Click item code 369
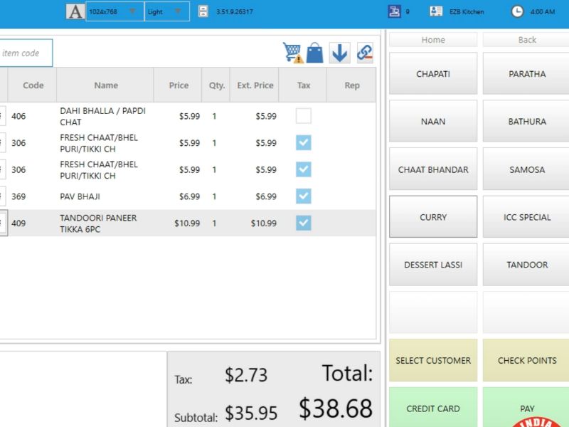 18,196
